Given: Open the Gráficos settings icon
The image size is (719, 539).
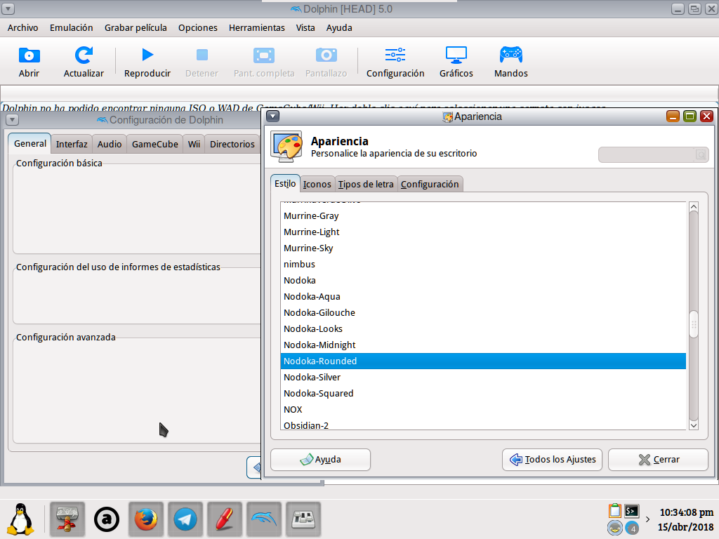Looking at the screenshot, I should click(x=456, y=55).
